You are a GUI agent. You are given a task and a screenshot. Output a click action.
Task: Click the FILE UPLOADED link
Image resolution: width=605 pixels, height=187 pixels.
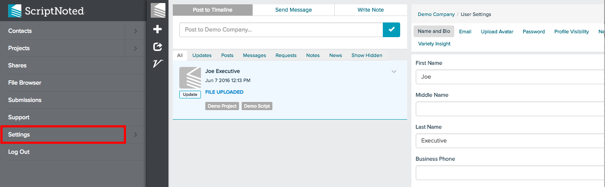point(224,92)
